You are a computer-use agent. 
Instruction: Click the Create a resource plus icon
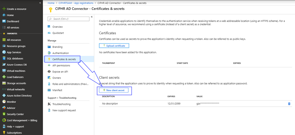tap(4, 9)
